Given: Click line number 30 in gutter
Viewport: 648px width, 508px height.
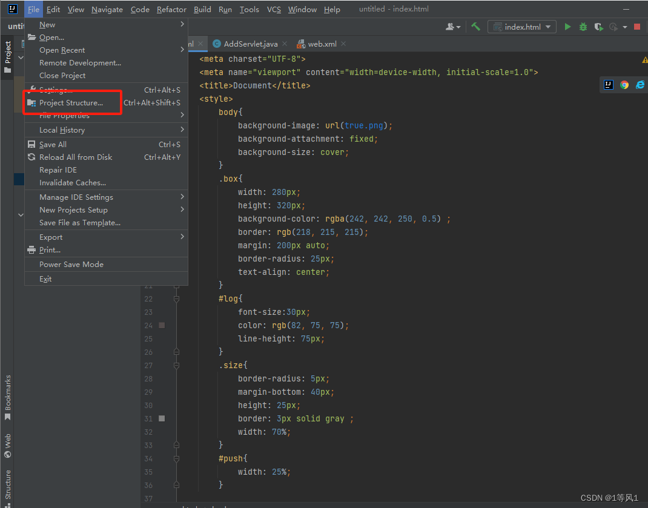Looking at the screenshot, I should pyautogui.click(x=148, y=406).
